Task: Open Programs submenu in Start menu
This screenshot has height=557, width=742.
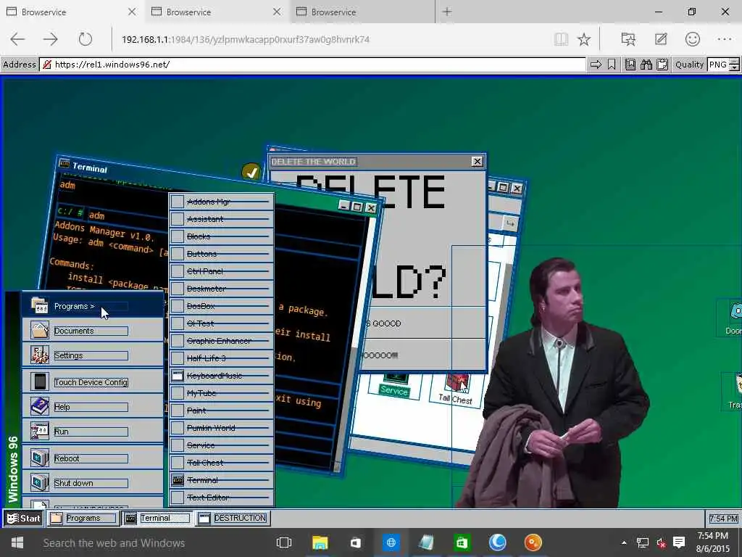Action: pos(93,306)
